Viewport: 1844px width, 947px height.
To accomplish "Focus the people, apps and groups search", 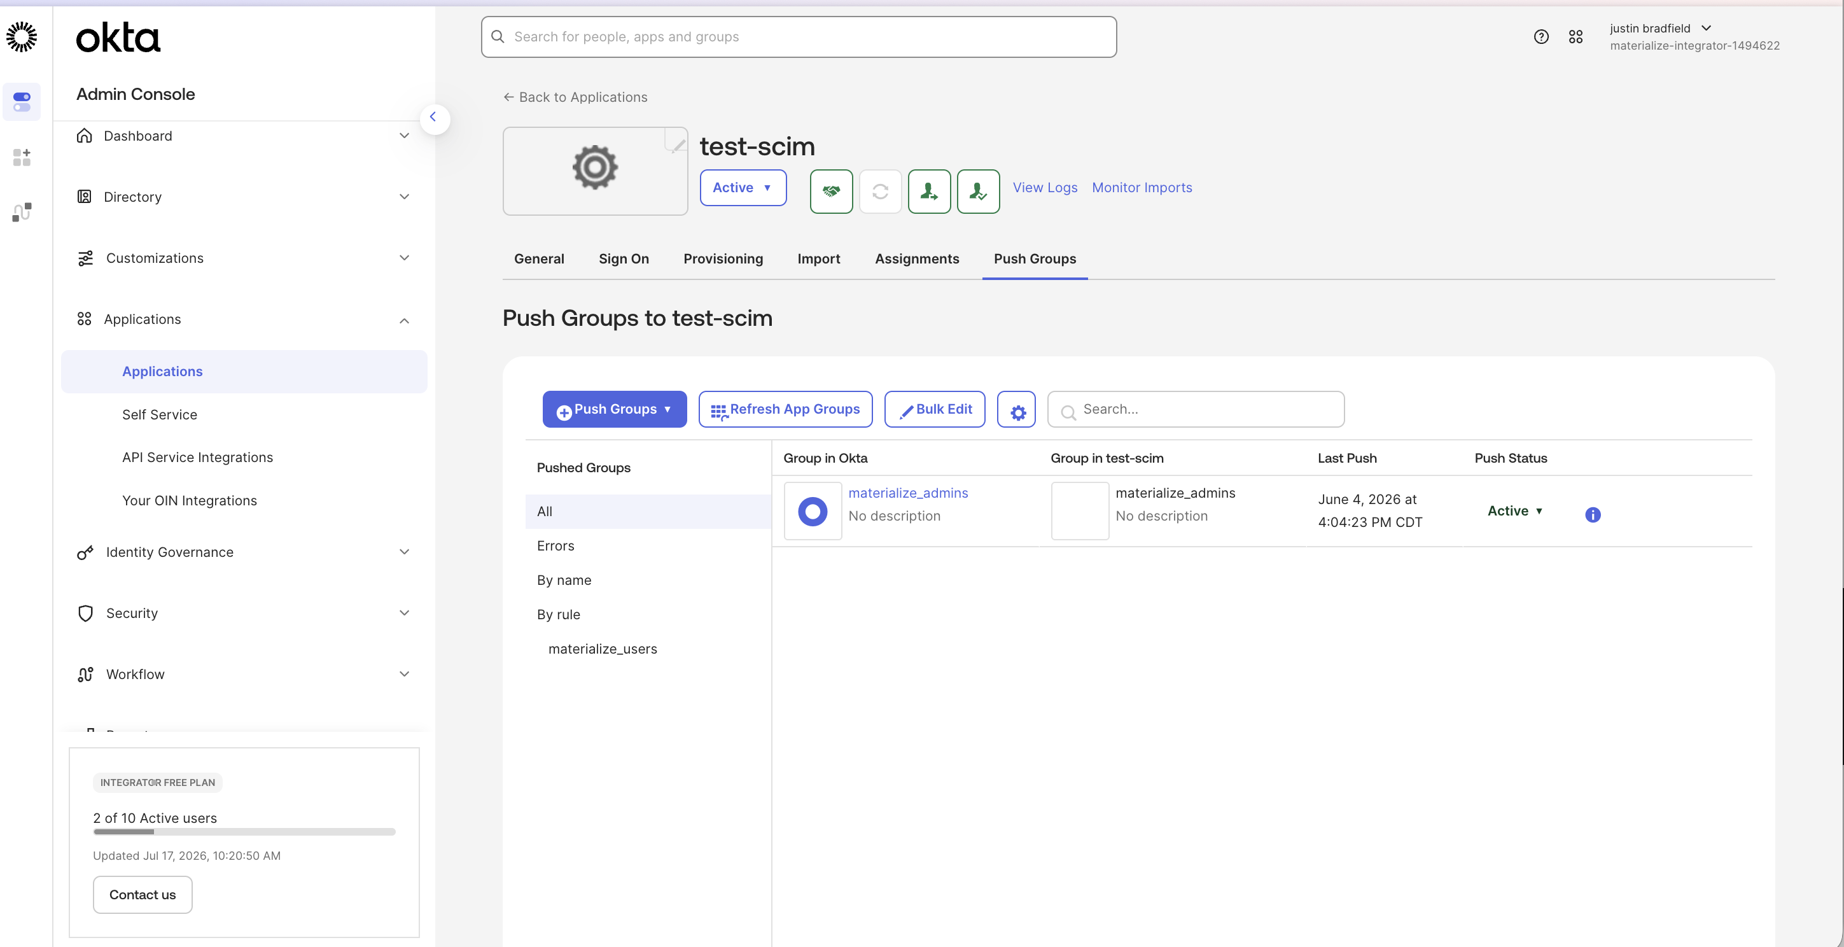I will point(798,37).
